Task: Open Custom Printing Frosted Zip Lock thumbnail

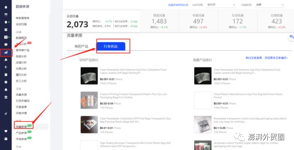Action: pos(89,100)
